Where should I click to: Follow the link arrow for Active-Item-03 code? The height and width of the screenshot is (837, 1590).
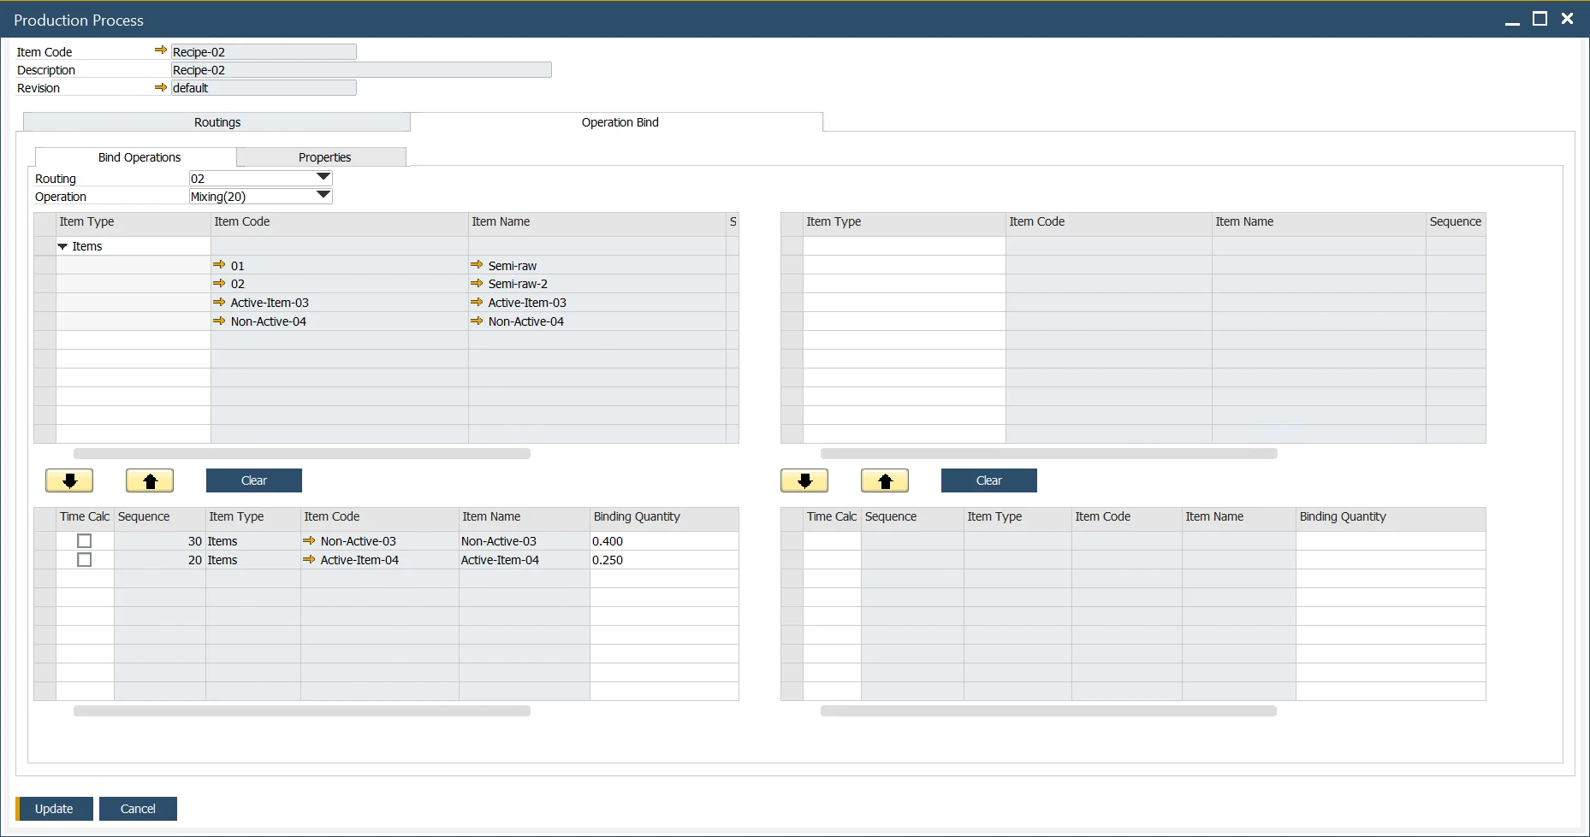tap(219, 302)
